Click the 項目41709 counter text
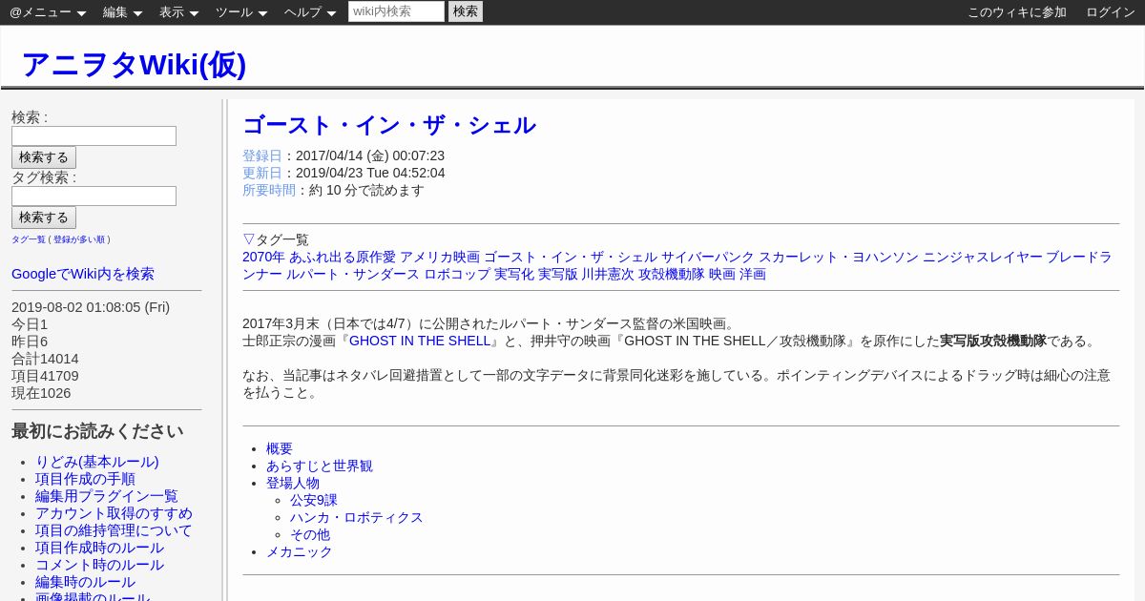This screenshot has height=601, width=1145. pos(45,376)
